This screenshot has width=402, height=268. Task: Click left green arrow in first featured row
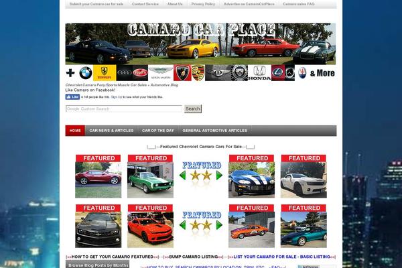coord(182,176)
